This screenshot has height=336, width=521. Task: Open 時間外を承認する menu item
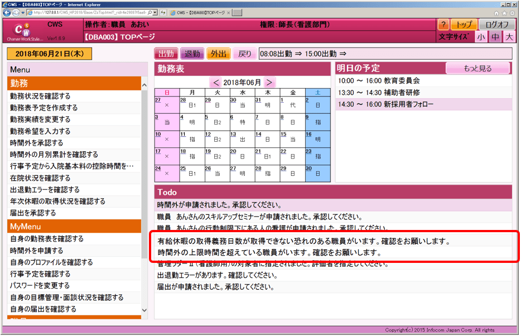point(36,143)
